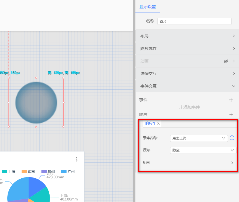Switch to the 显示设置 tab

click(148, 7)
